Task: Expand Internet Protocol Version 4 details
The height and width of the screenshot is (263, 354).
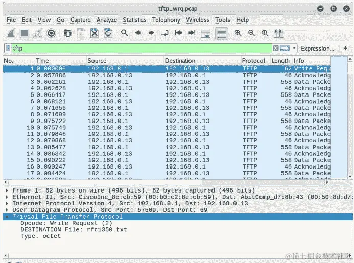Action: pos(7,203)
